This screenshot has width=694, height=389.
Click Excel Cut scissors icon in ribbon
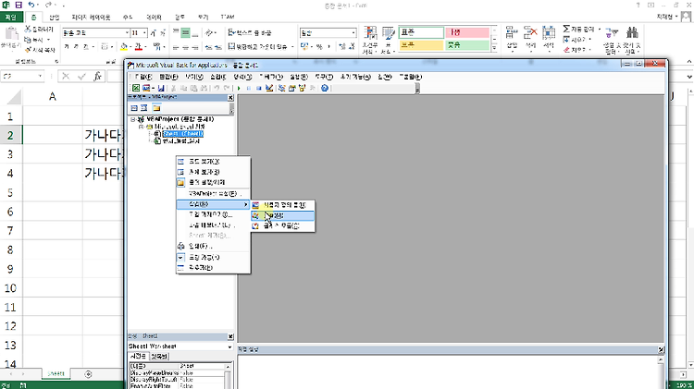[x=28, y=29]
